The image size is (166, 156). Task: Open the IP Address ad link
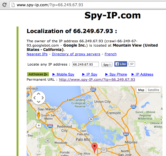click(x=142, y=74)
